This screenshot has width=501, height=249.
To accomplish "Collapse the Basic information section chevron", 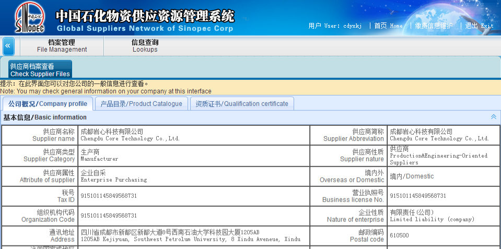I will tap(493, 117).
